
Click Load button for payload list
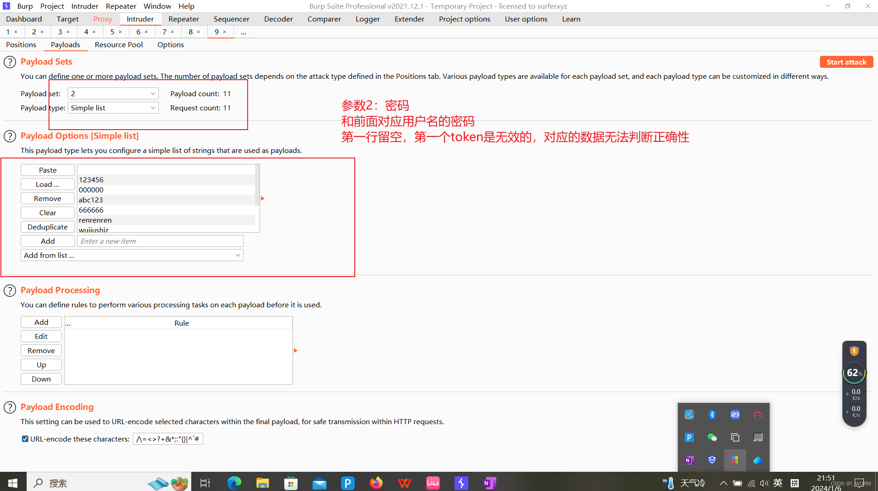click(48, 184)
